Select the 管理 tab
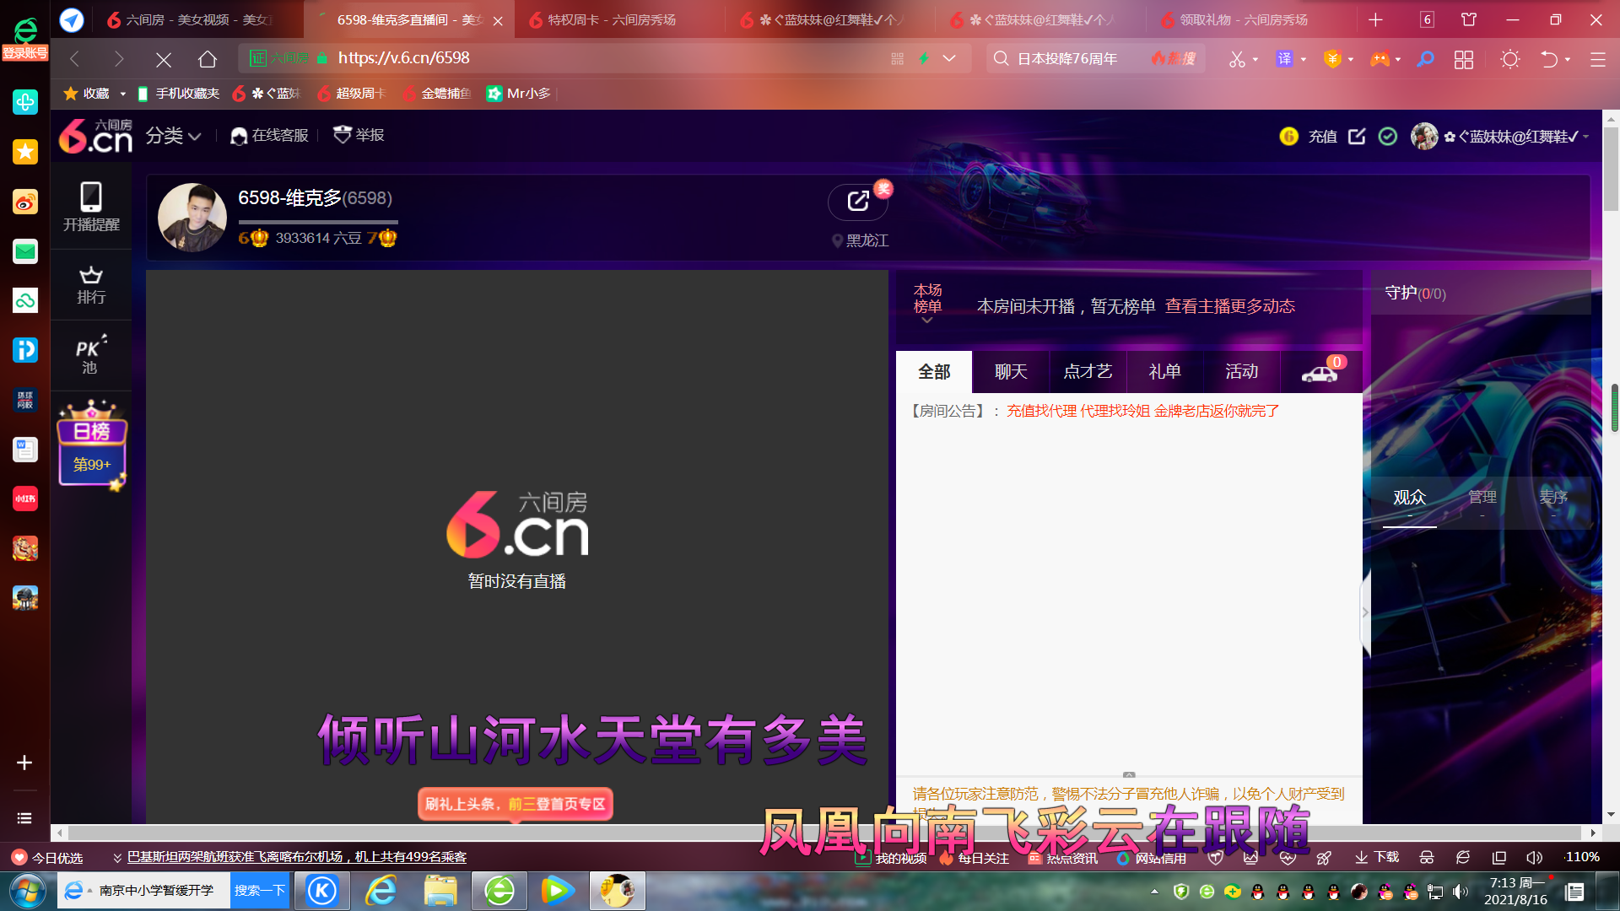1620x911 pixels. [x=1482, y=498]
